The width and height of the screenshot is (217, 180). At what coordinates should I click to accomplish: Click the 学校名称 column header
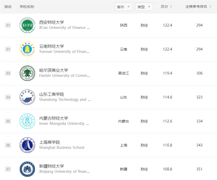[27, 7]
